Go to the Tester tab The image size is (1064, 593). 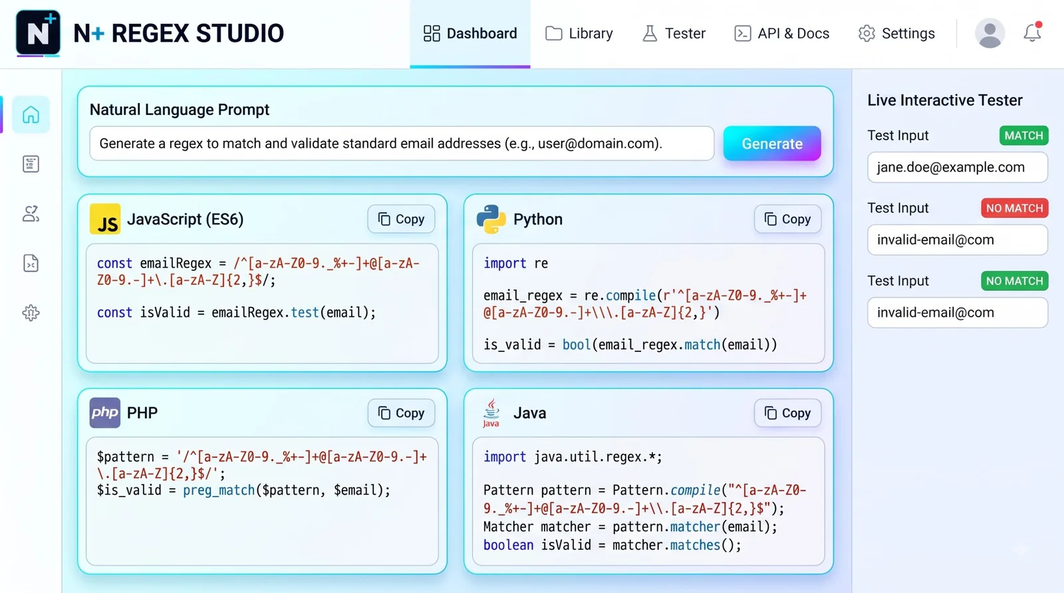[674, 33]
